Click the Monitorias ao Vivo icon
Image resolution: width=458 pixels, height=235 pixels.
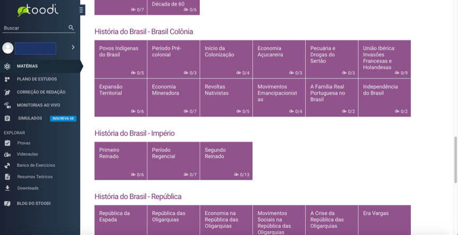click(7, 105)
